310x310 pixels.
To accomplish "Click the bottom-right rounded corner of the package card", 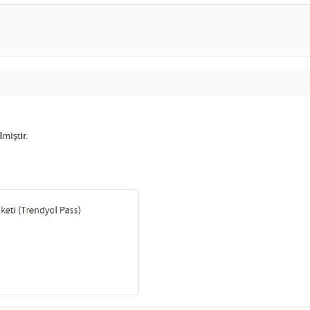I will click(138, 294).
